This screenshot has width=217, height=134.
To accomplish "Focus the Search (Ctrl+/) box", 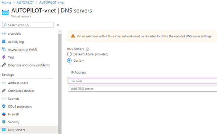I will coord(28,25).
